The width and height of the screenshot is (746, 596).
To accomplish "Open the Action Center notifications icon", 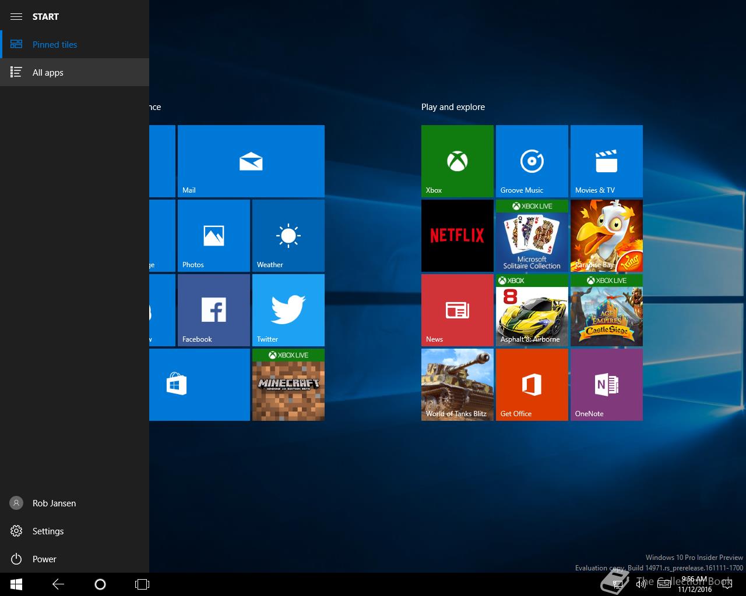I will 728,584.
